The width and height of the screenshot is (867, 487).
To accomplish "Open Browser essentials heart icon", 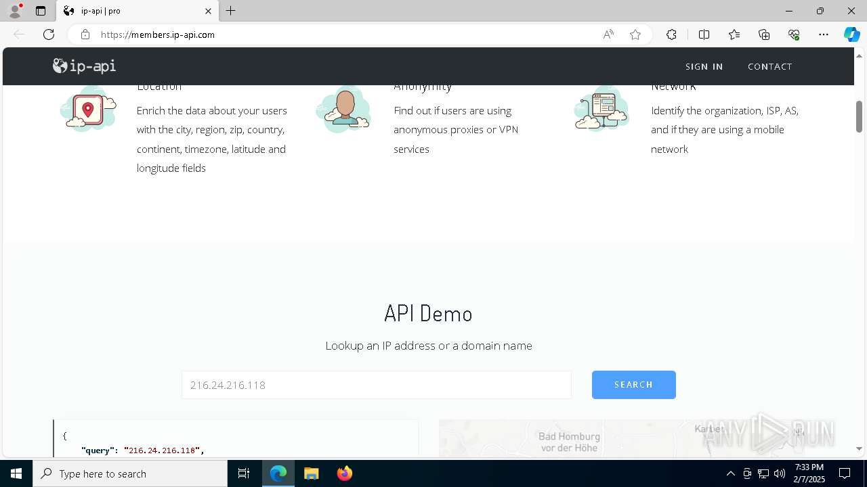I will [x=794, y=34].
